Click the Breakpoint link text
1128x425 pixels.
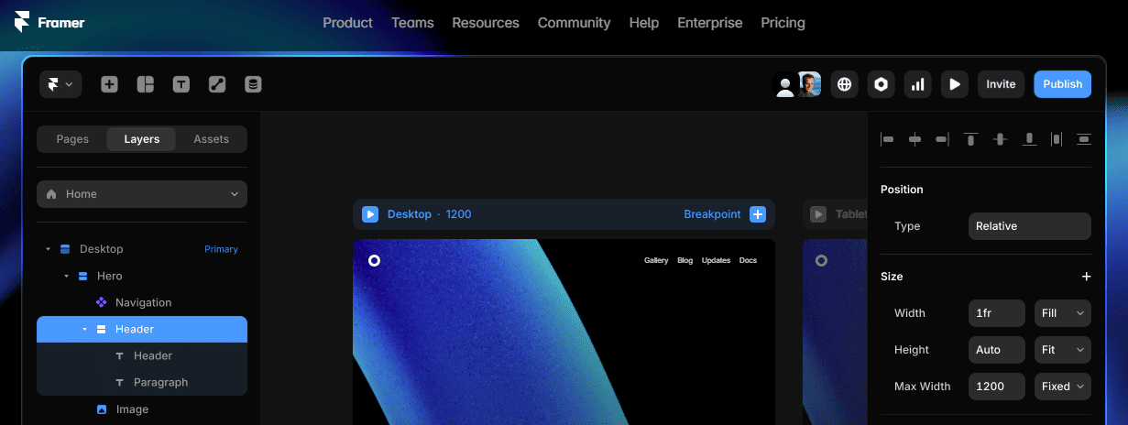click(x=712, y=214)
